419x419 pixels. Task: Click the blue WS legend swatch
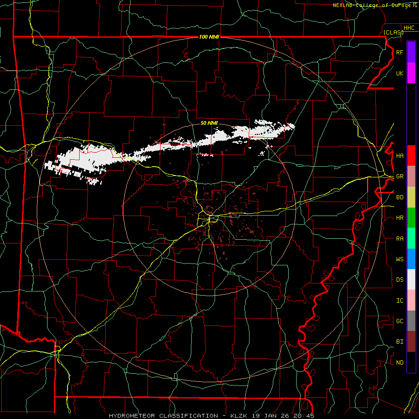click(x=411, y=259)
